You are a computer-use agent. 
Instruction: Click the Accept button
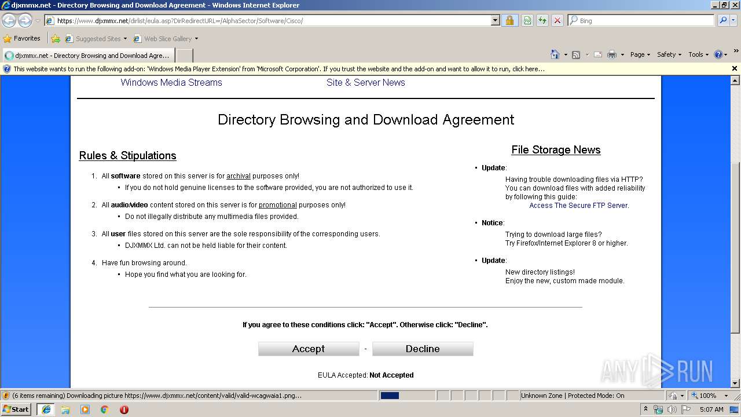coord(309,349)
